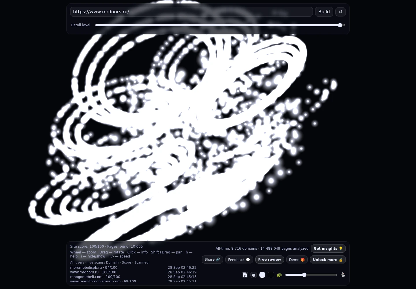Click the 28 Sep 02:46:22 timestamp
Viewport: 416px width, 289px height.
click(x=182, y=268)
